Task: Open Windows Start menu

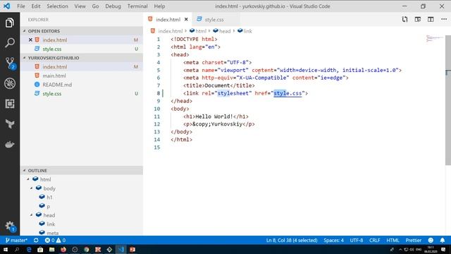Action: (6, 249)
